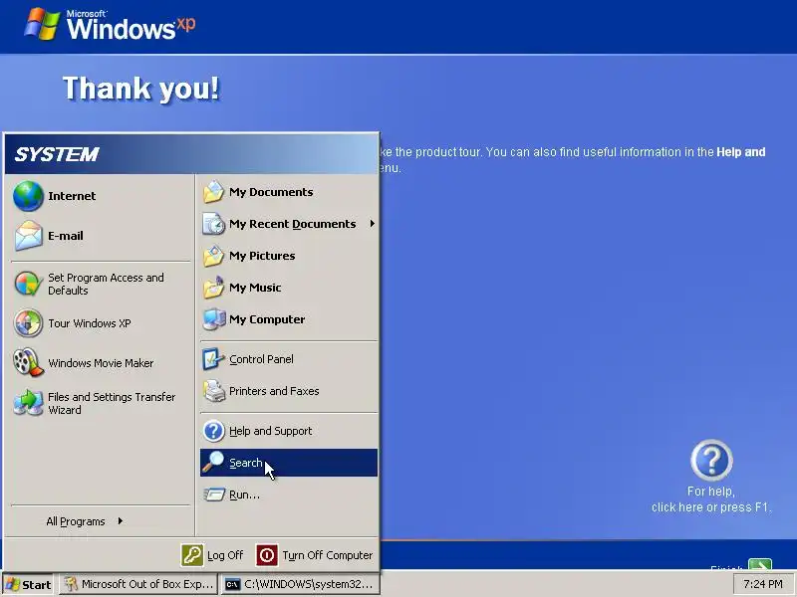This screenshot has height=597, width=797.
Task: Click 'For help, click here or press F1' text
Action: click(711, 499)
